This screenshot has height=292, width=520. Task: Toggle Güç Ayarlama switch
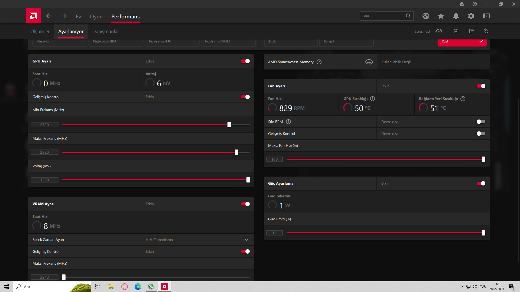pos(481,183)
